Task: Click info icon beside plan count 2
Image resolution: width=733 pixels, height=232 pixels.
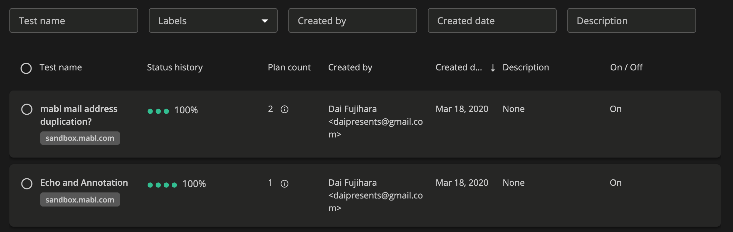Action: pos(284,109)
